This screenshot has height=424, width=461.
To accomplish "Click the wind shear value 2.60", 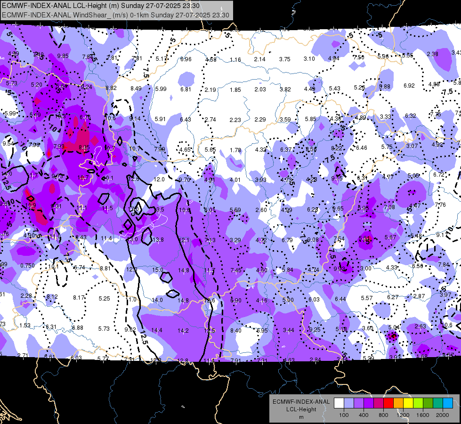I will 261,210.
